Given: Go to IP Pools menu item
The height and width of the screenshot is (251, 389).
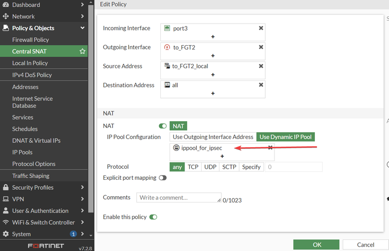Looking at the screenshot, I should [22, 152].
